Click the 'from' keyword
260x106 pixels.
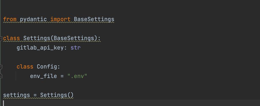click(10, 19)
